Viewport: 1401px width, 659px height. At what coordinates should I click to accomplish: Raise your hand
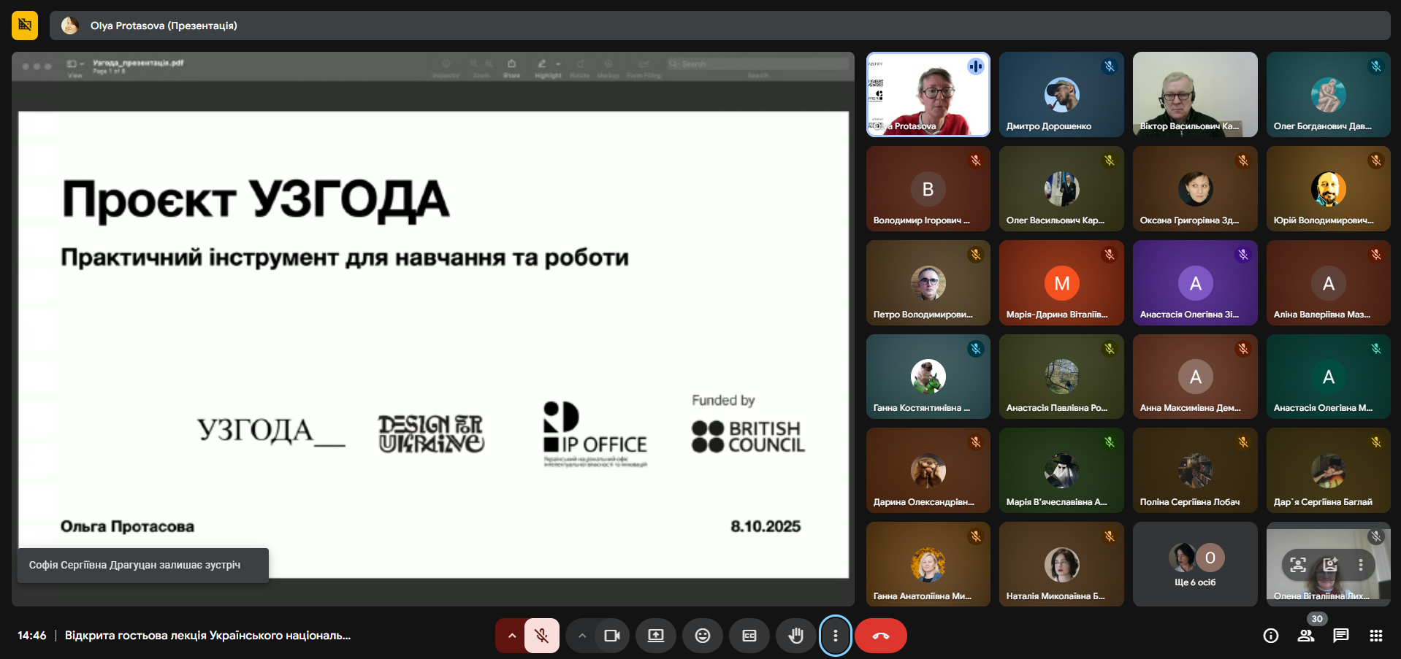(795, 636)
